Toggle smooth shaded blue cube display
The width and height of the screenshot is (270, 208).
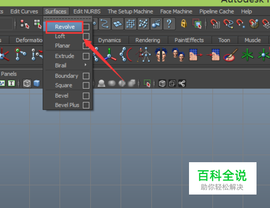[37, 84]
